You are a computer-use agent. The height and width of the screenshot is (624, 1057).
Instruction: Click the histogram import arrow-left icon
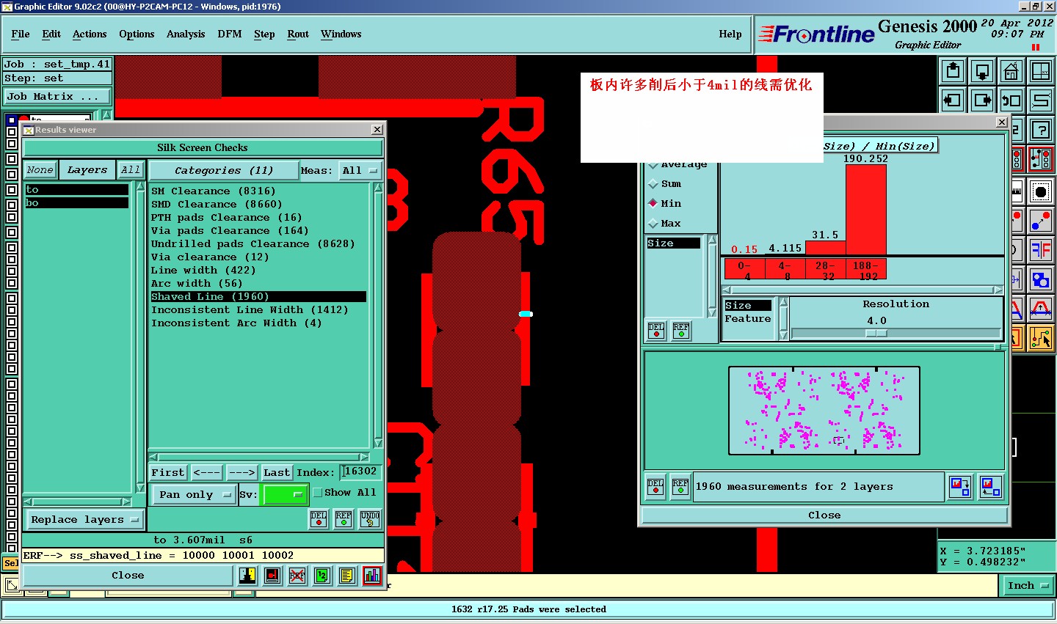pos(991,487)
